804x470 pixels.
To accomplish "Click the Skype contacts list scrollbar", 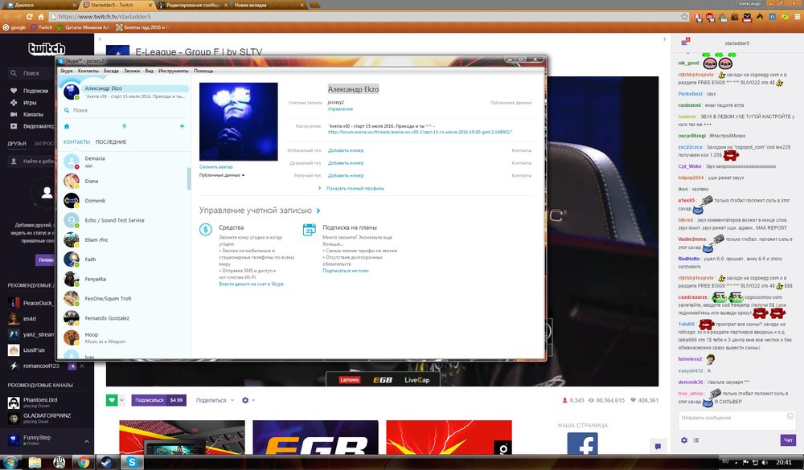I will coord(189,178).
